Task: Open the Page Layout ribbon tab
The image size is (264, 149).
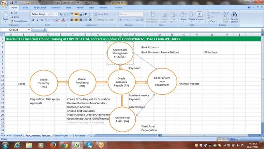Action: [x=40, y=7]
